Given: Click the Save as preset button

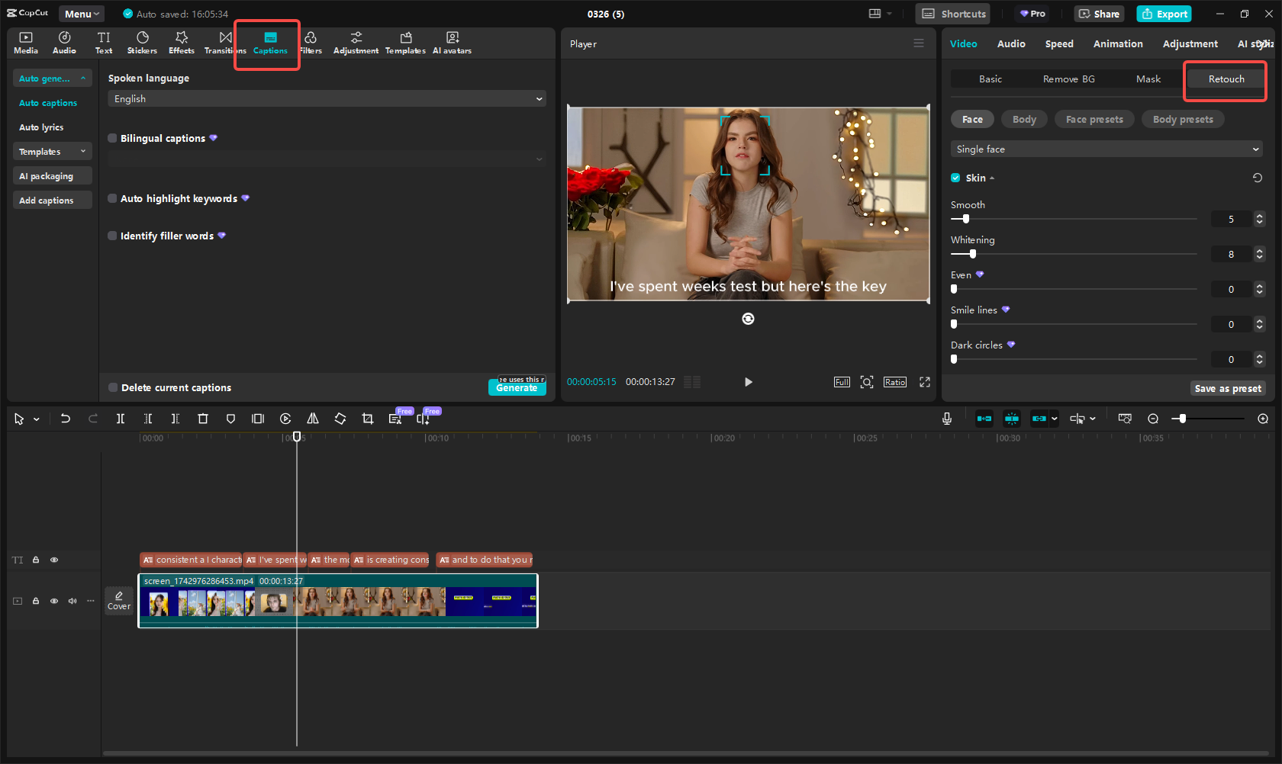Looking at the screenshot, I should (x=1228, y=388).
